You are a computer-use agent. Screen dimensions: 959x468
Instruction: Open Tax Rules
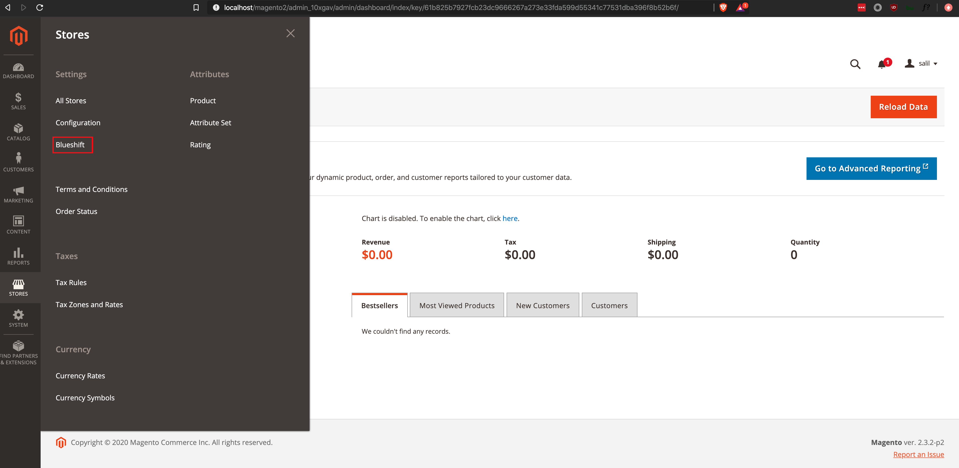click(x=71, y=282)
